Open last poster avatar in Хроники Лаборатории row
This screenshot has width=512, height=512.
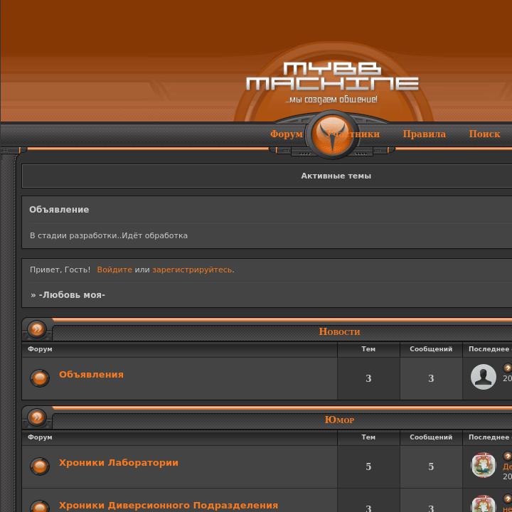tap(484, 465)
